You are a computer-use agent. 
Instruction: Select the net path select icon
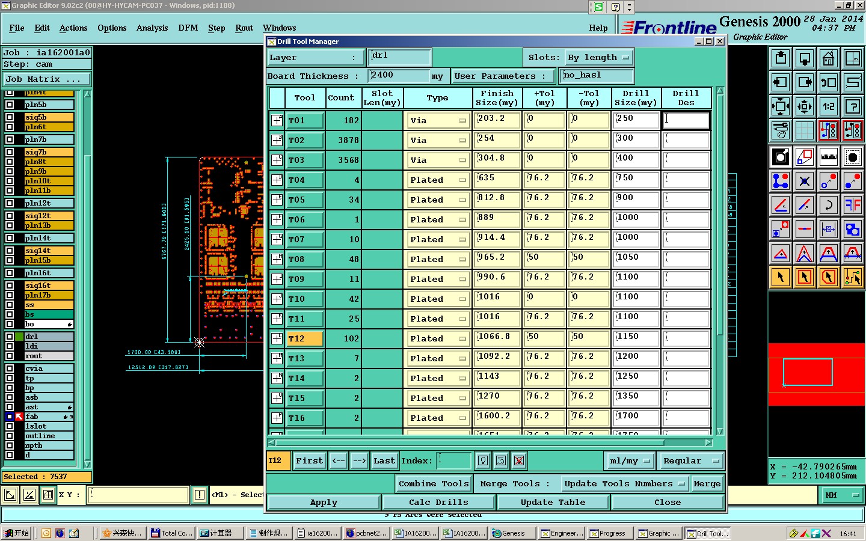[853, 277]
